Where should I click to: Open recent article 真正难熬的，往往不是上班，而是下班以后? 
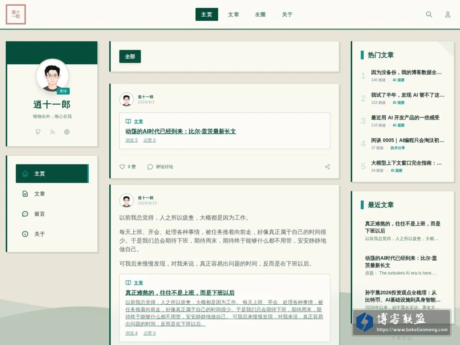pos(402,227)
